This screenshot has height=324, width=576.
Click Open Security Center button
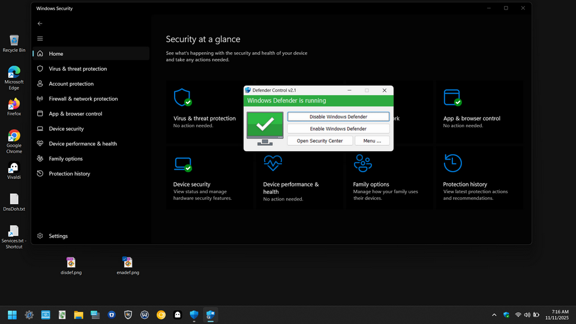[320, 140]
